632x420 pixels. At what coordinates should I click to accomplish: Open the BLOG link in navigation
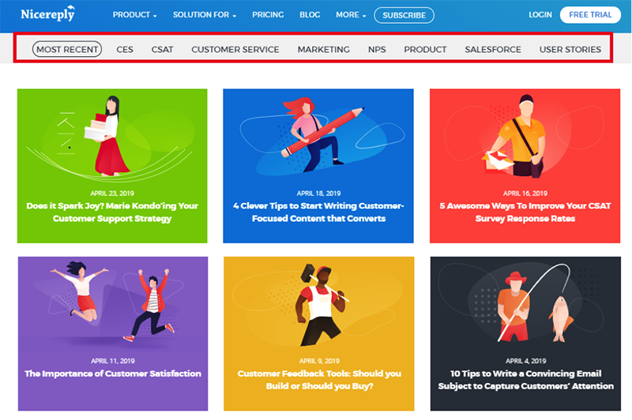point(310,15)
